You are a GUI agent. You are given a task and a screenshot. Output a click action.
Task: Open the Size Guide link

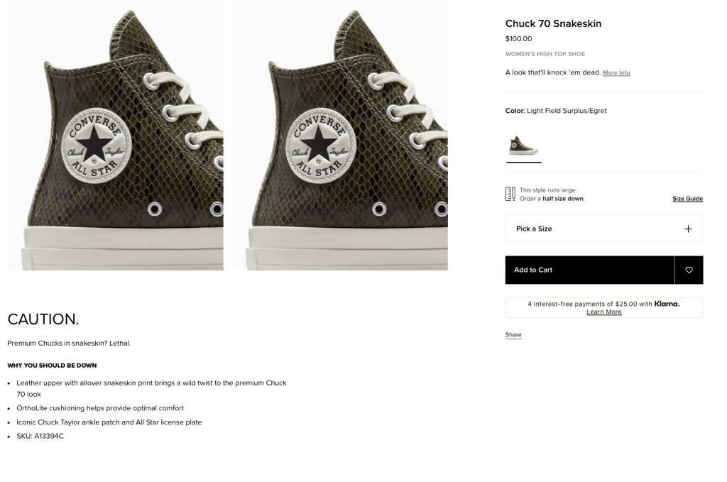[x=687, y=199]
